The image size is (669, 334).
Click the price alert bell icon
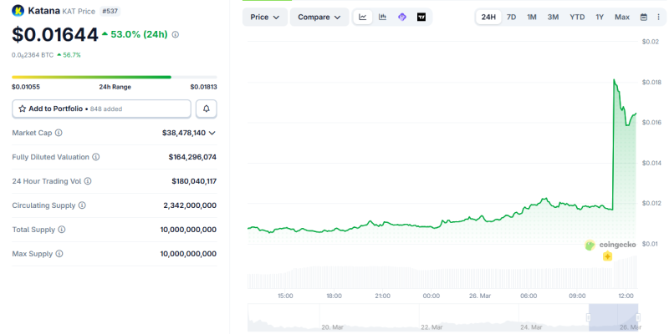coord(206,109)
